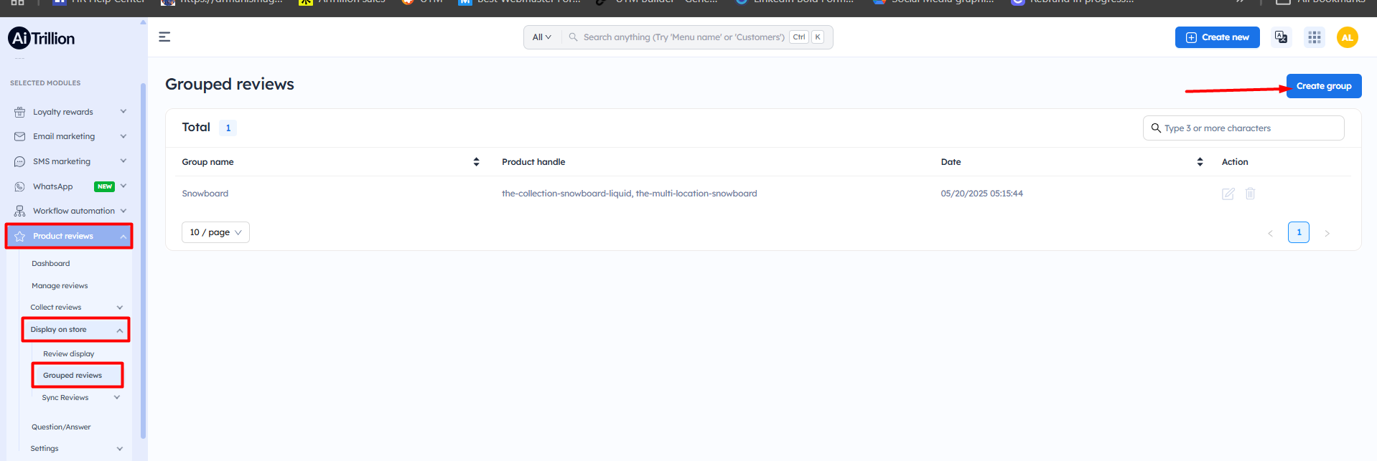Image resolution: width=1377 pixels, height=461 pixels.
Task: Sort table by Group name column
Action: click(x=476, y=162)
